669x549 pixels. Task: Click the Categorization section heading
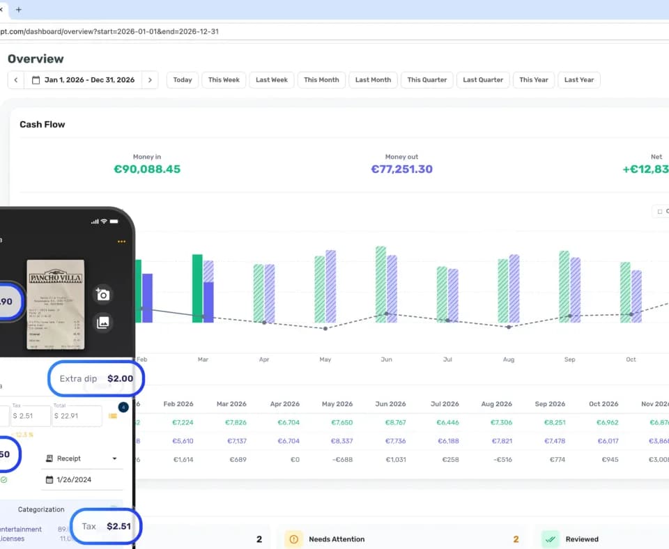coord(41,509)
